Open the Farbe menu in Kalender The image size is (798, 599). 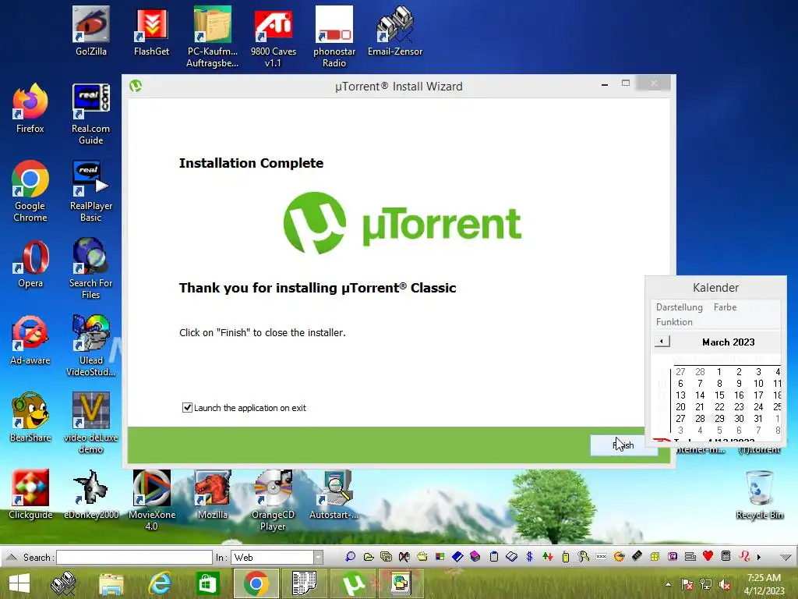pyautogui.click(x=725, y=307)
